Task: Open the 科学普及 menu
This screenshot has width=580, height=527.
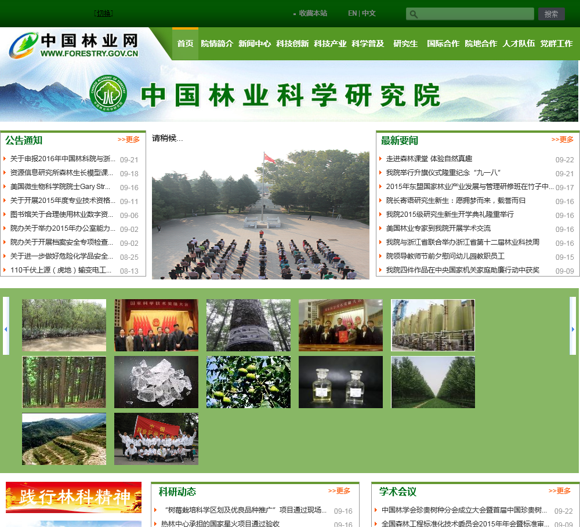Action: pos(368,43)
